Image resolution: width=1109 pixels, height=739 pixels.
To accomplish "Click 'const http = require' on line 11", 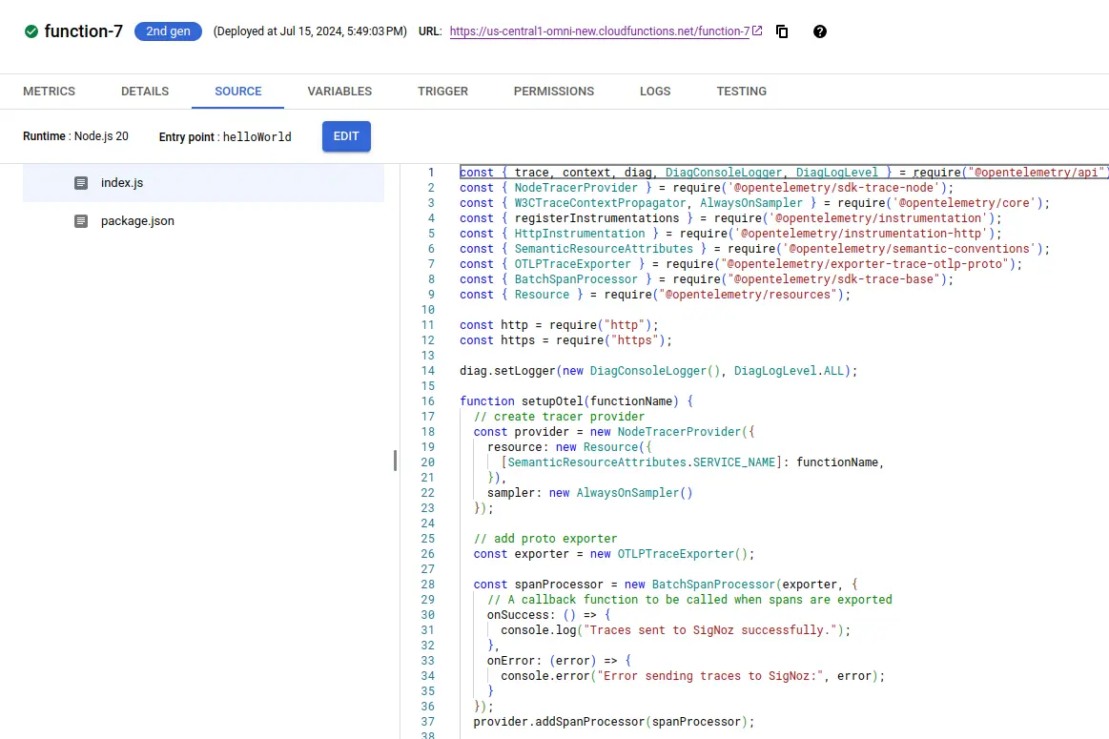I will coord(528,325).
